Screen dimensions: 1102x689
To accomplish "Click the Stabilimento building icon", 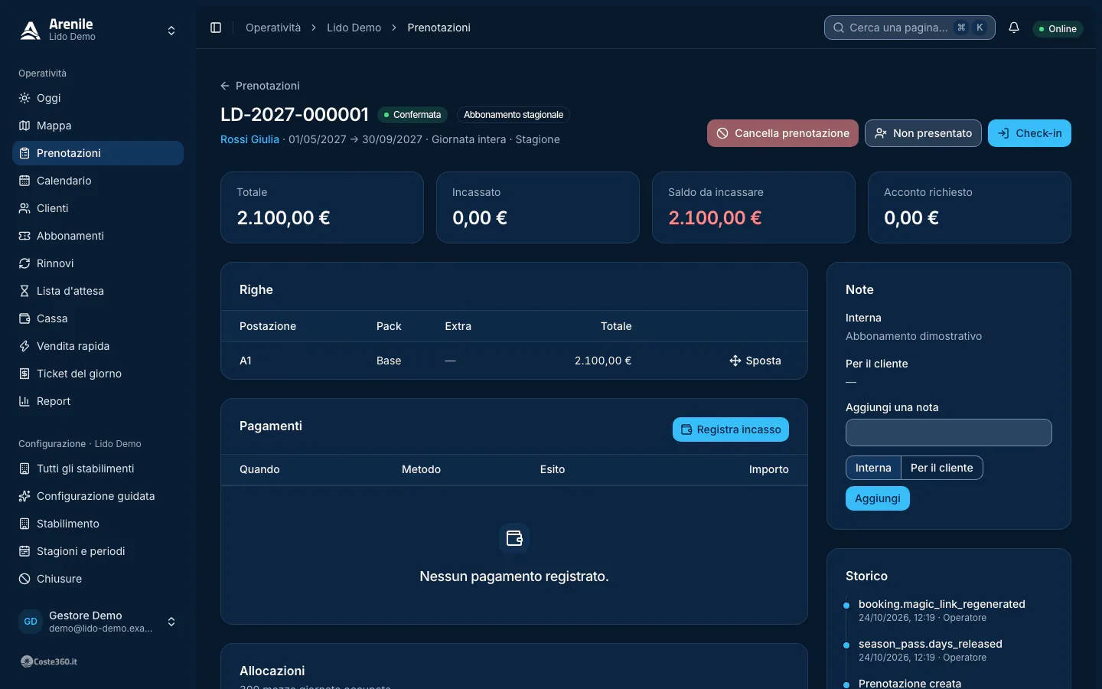I will point(24,524).
